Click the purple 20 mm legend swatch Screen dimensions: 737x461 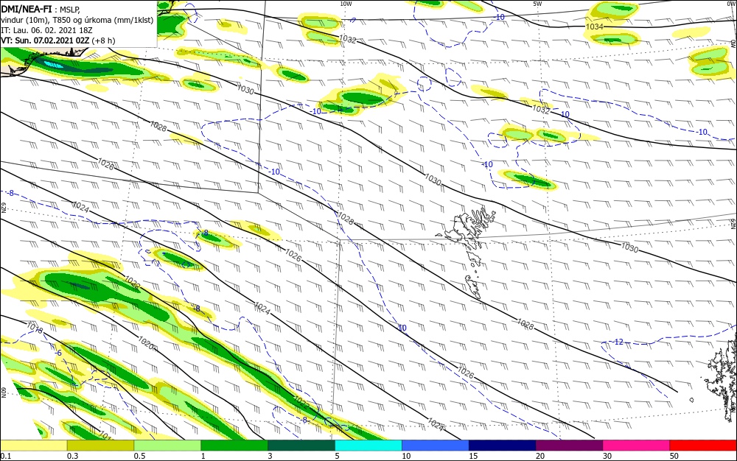point(569,446)
